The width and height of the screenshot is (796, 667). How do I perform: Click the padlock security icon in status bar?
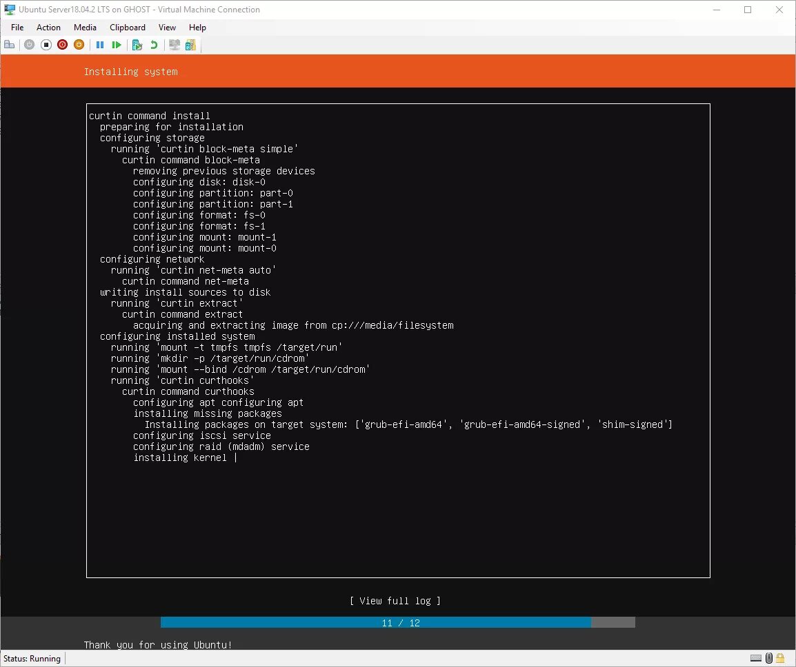[780, 658]
